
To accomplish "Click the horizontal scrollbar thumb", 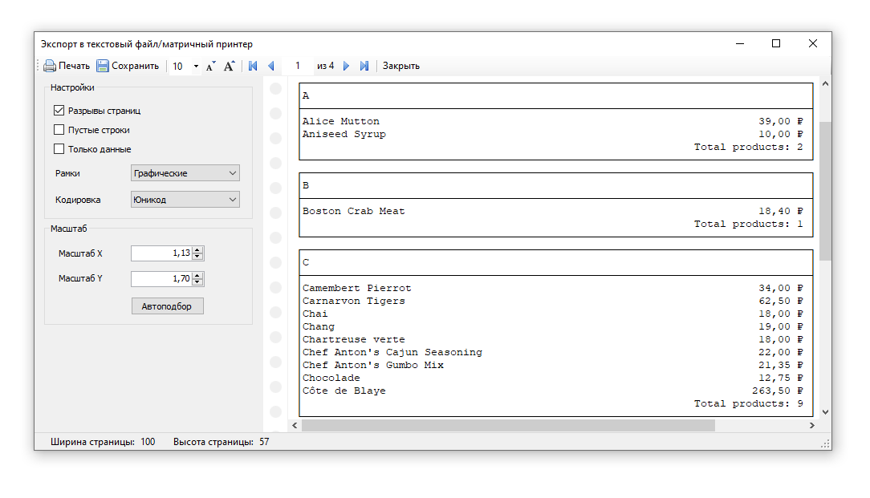I will (x=508, y=425).
